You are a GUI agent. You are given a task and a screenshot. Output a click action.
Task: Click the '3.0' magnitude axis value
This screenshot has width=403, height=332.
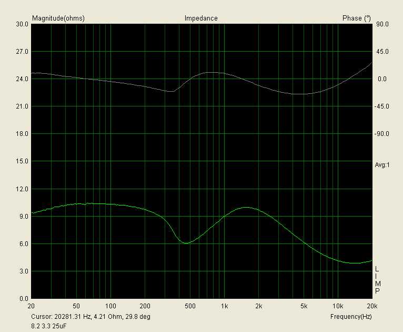click(24, 271)
